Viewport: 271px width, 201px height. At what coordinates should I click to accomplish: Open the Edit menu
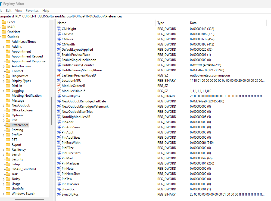click(x=9, y=11)
